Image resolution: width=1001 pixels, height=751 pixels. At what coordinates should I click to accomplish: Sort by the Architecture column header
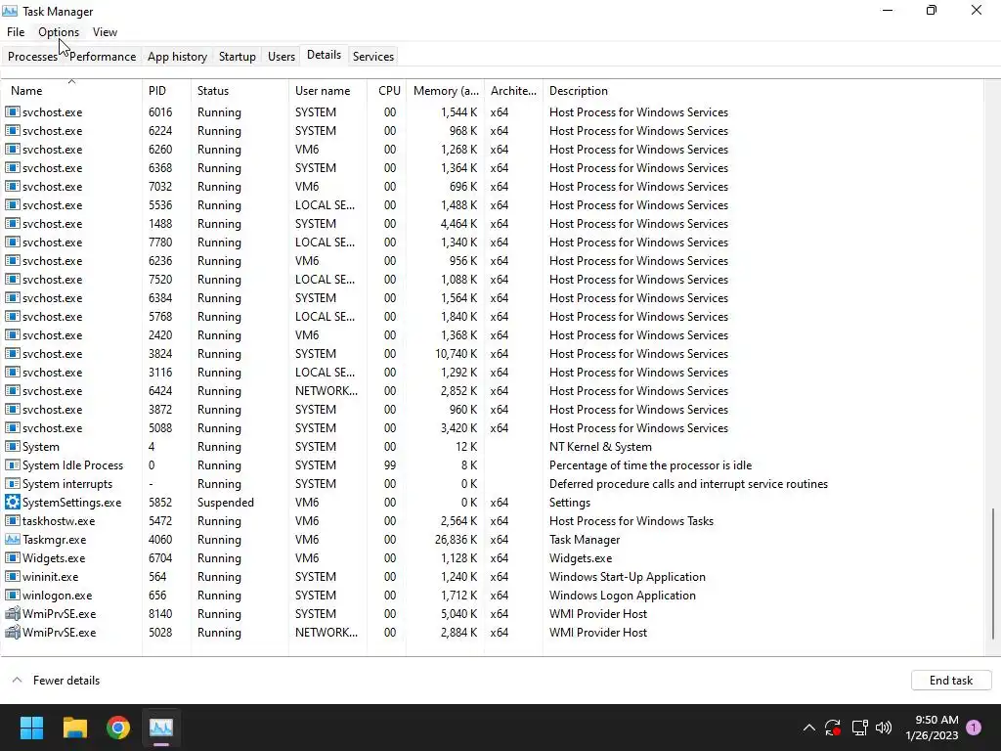point(513,91)
